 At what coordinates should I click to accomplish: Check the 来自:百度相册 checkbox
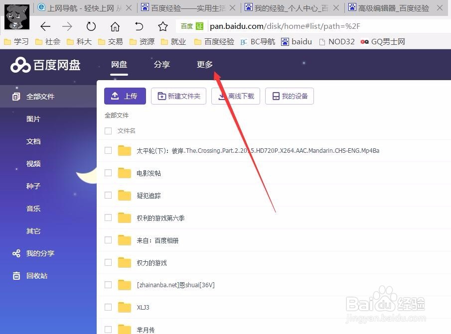pos(108,240)
